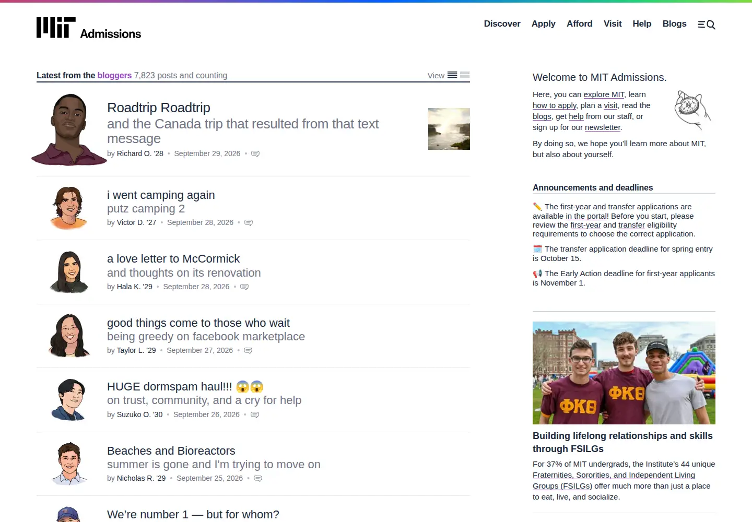Follow the 'visit' link in welcome text
The width and height of the screenshot is (752, 522).
pos(610,105)
